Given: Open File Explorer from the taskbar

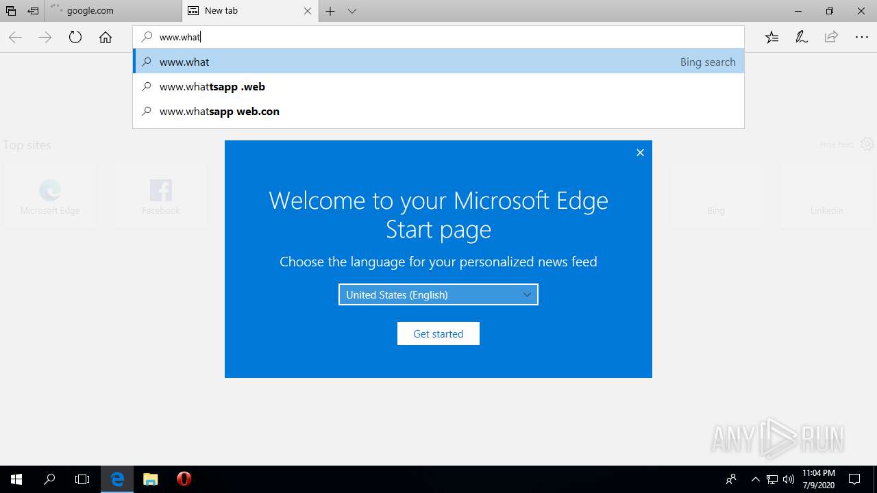Looking at the screenshot, I should coord(151,479).
